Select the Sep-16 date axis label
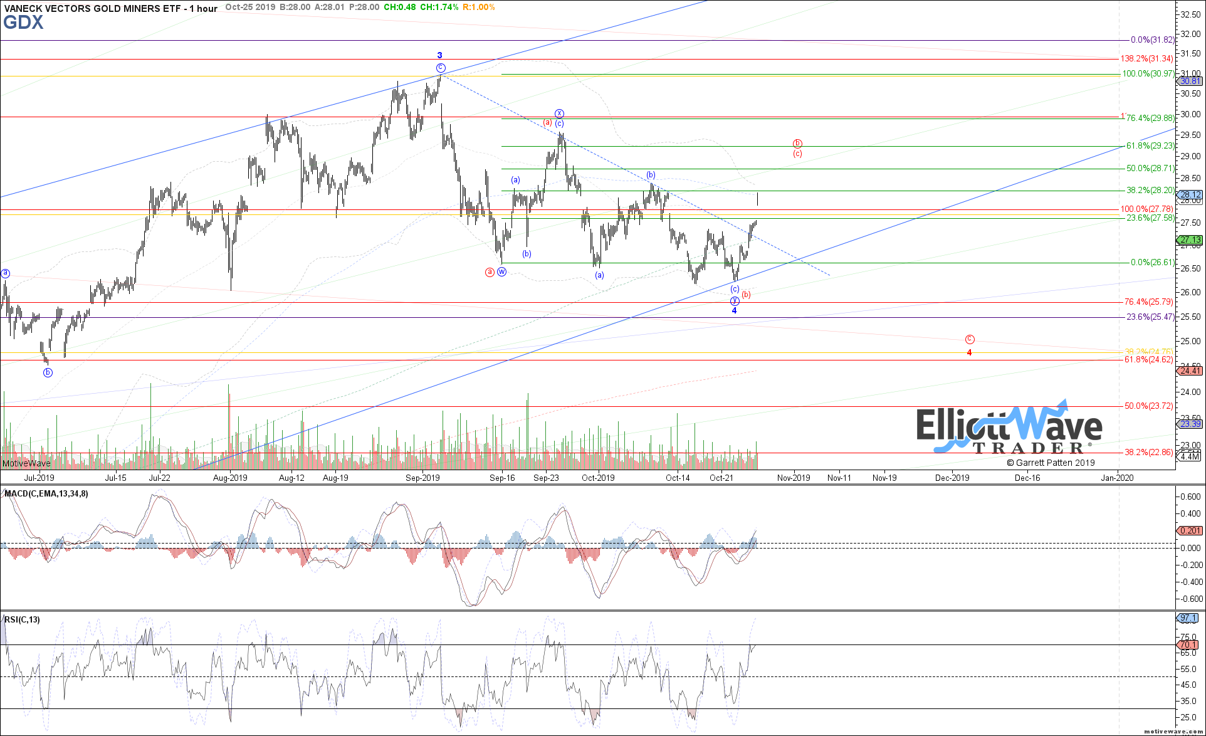Viewport: 1206px width, 736px height. (x=502, y=478)
